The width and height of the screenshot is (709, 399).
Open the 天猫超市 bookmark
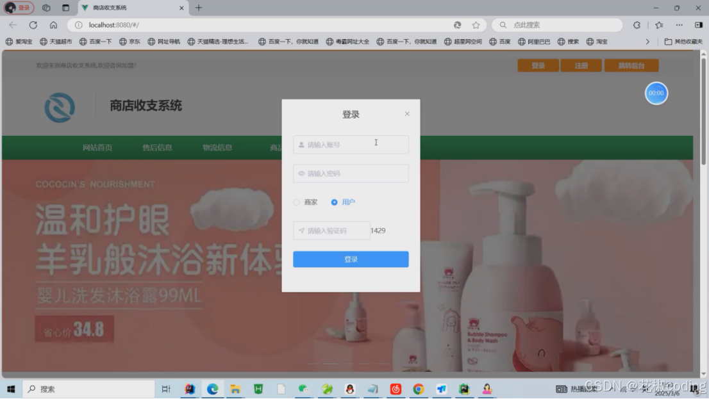[56, 42]
